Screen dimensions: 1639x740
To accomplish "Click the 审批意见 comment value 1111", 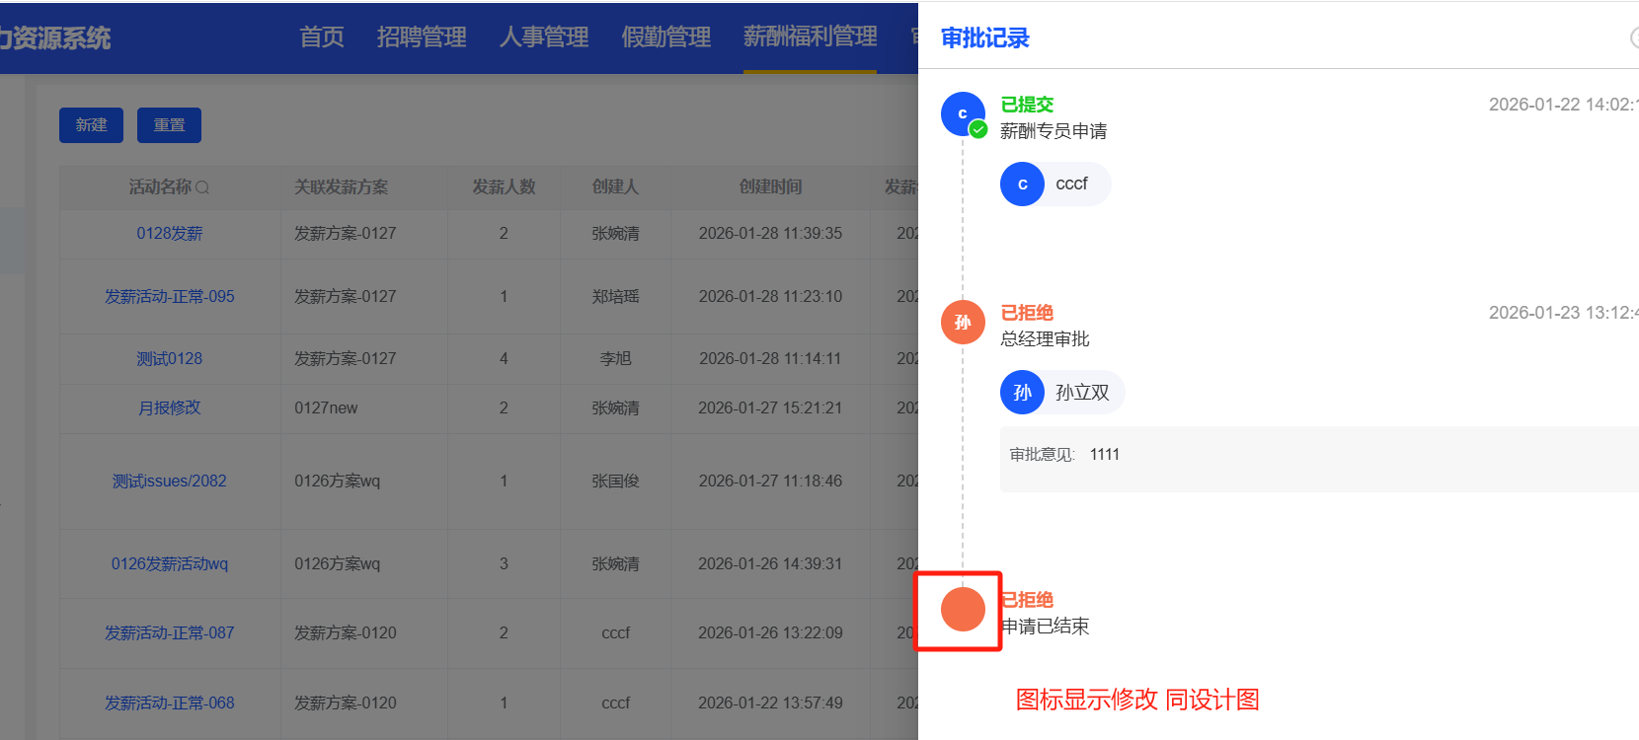I will tap(1105, 455).
